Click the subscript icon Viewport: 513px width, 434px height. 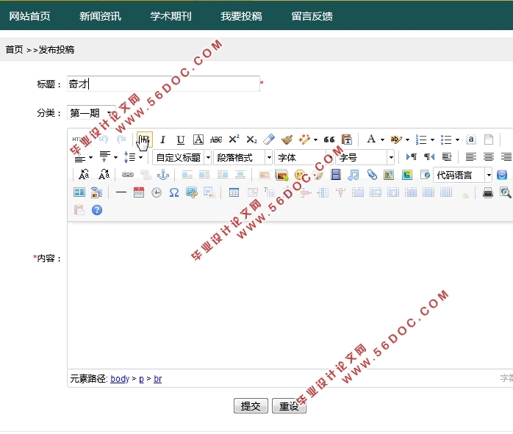click(x=251, y=140)
